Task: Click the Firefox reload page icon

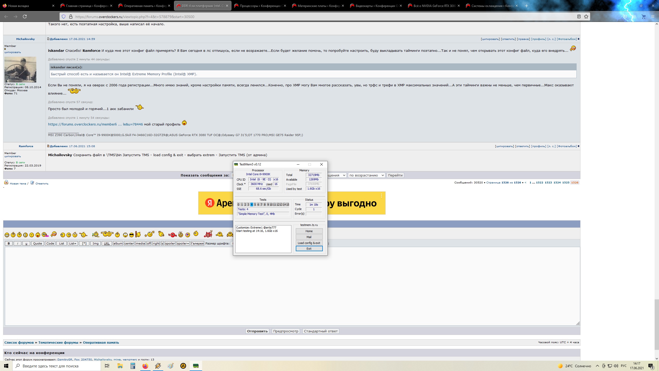Action: tap(25, 16)
